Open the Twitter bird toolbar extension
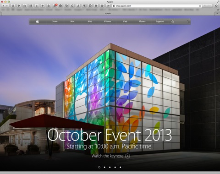 click(19, 6)
